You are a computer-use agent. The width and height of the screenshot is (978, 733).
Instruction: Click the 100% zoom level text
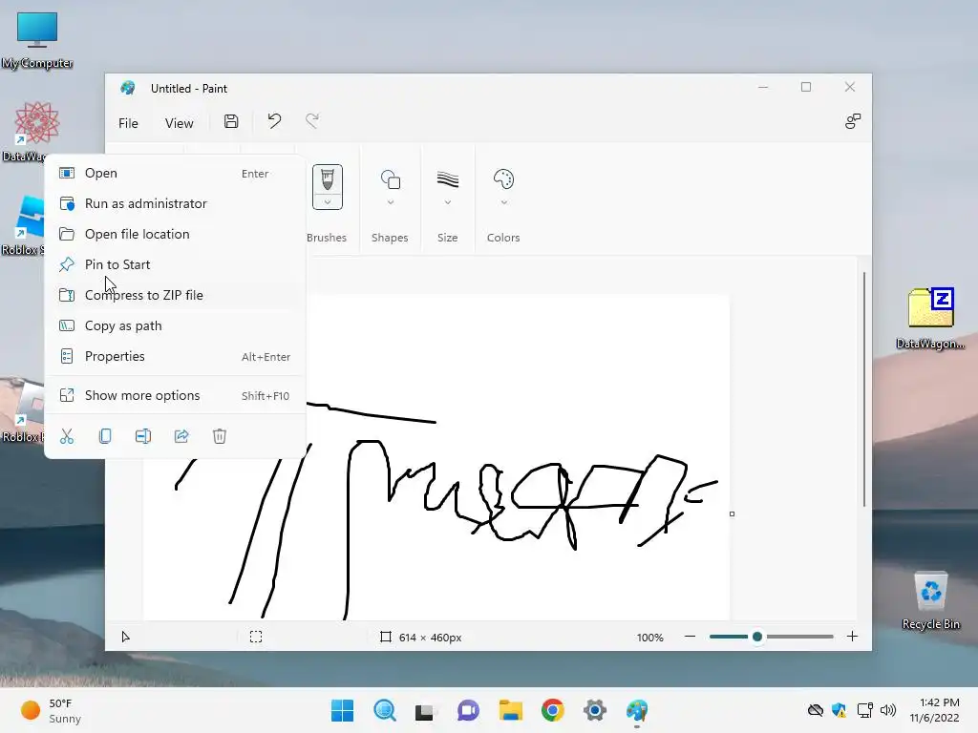pos(649,638)
